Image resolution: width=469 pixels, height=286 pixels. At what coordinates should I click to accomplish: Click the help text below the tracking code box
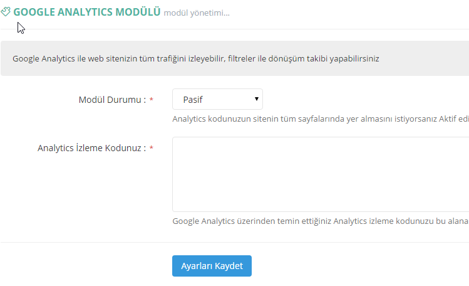(x=320, y=221)
